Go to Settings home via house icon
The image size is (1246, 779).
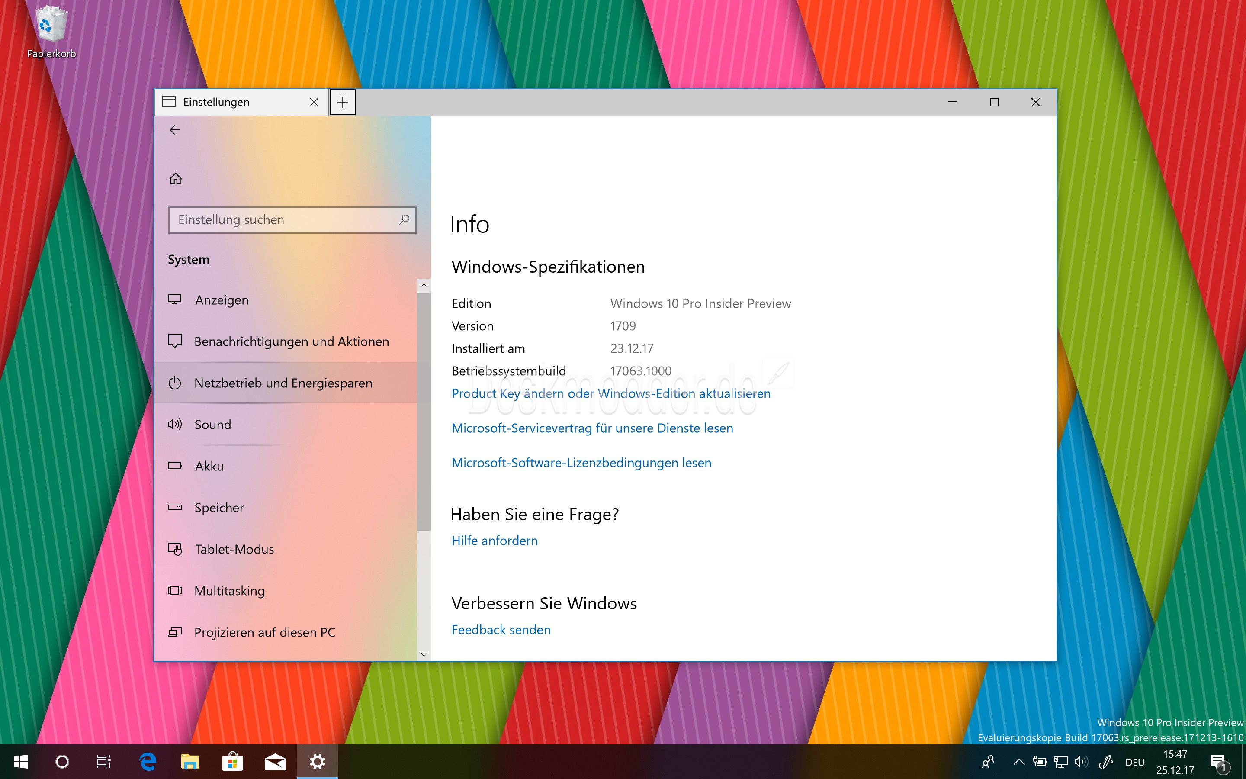click(176, 179)
